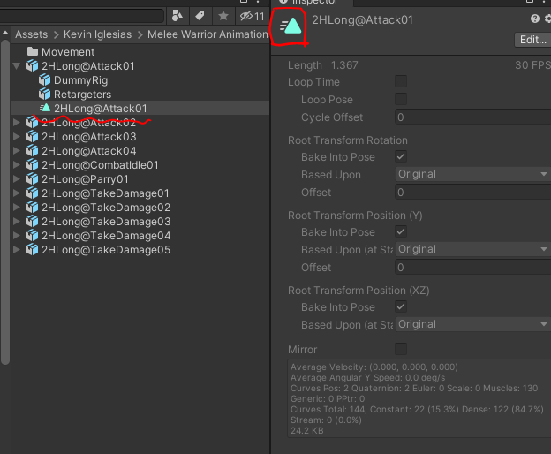Click the Project panel vertical scrollbar
This screenshot has height=454, width=551.
[5, 202]
